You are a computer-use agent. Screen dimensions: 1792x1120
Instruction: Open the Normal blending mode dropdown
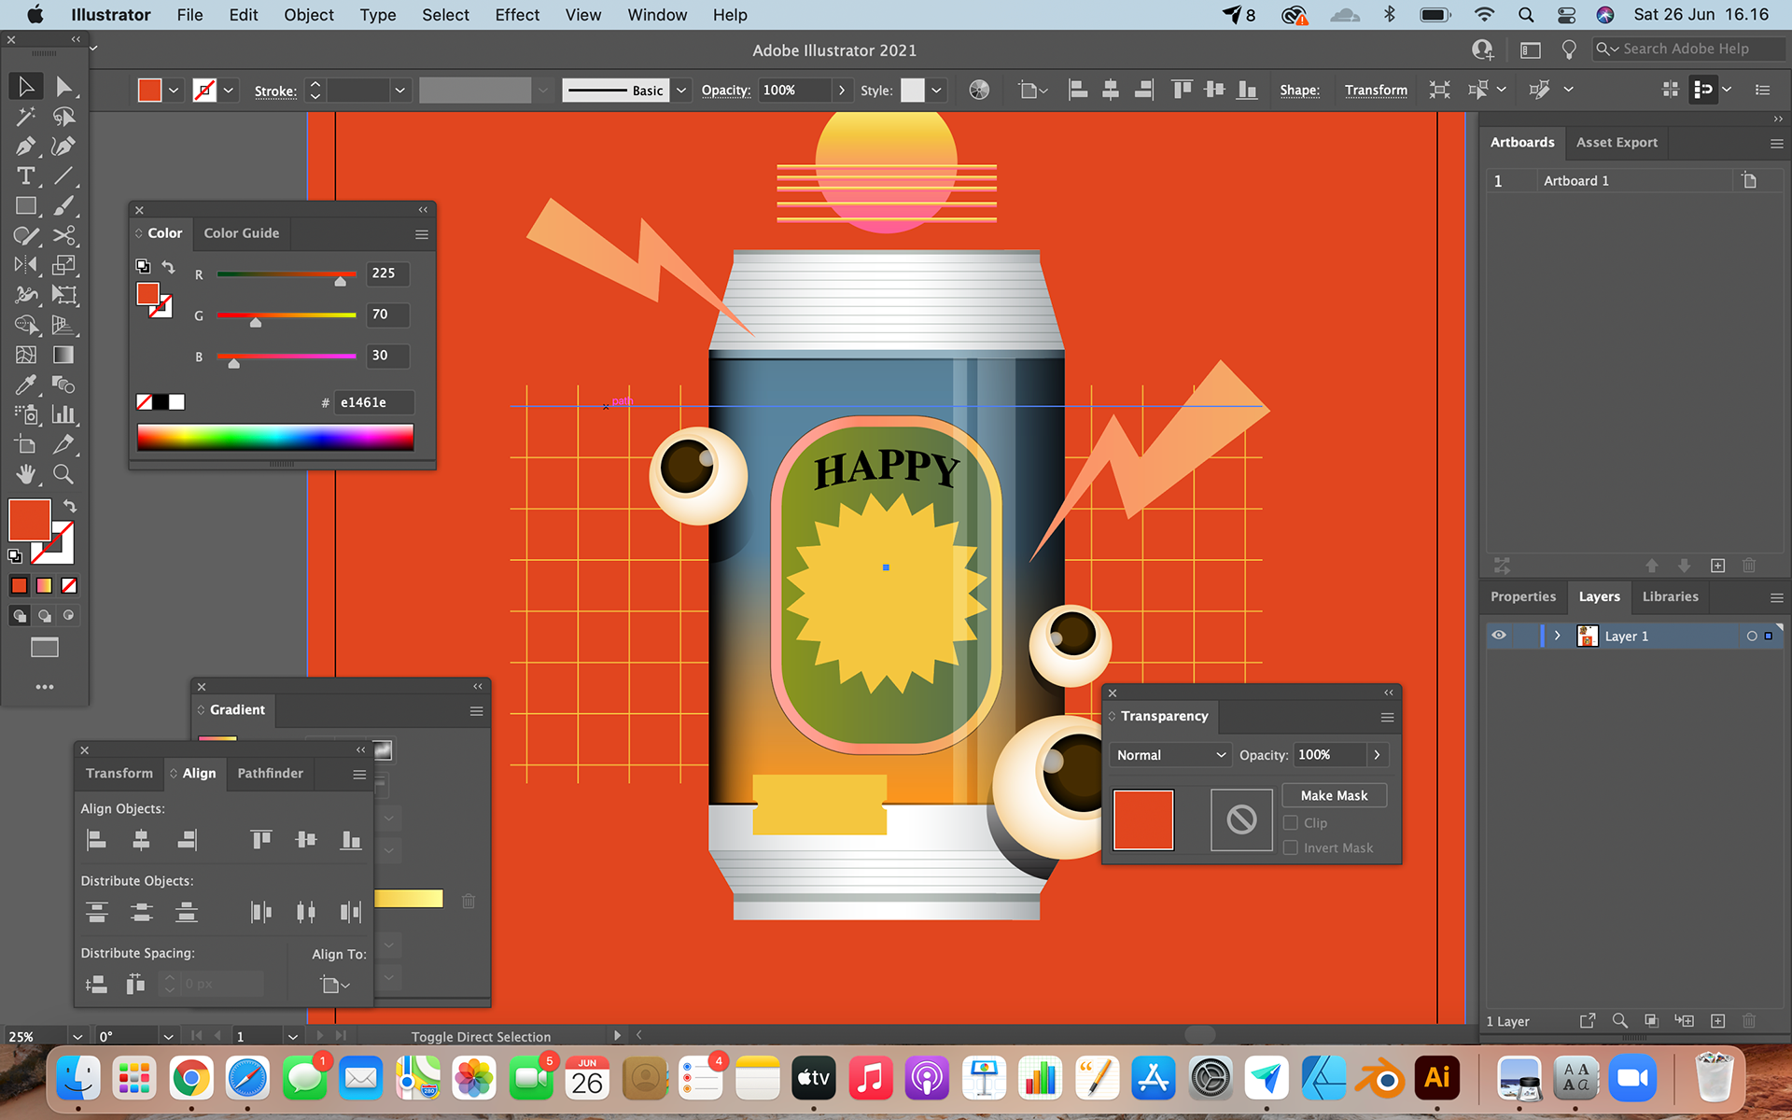pyautogui.click(x=1170, y=755)
